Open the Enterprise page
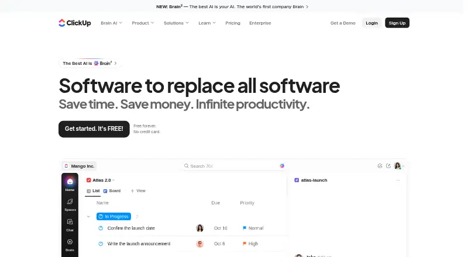Screen dimensions: 468x257 (260, 23)
